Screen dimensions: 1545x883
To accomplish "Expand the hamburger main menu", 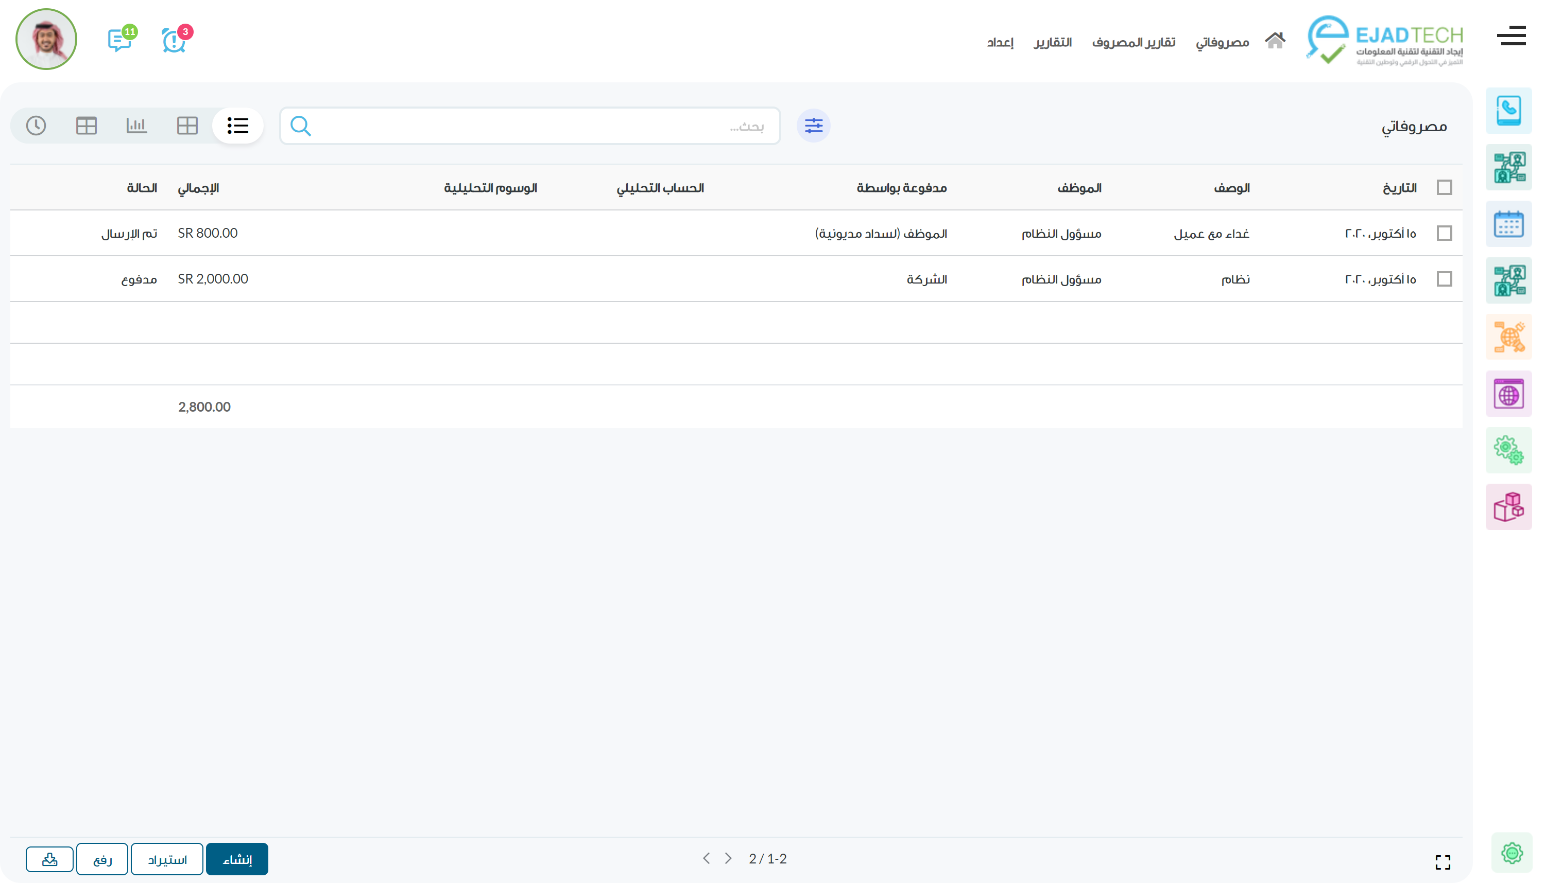I will pyautogui.click(x=1510, y=36).
